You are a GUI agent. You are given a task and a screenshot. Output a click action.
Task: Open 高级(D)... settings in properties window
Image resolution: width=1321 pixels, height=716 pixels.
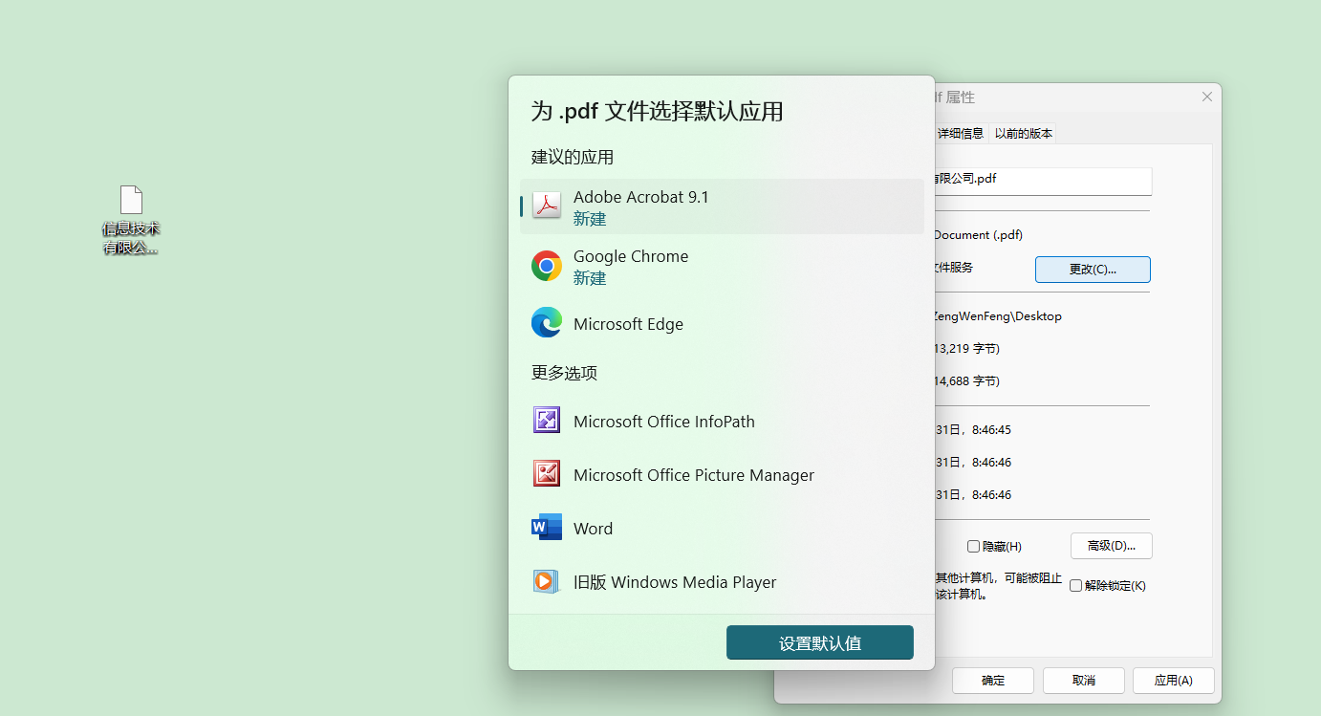tap(1111, 546)
